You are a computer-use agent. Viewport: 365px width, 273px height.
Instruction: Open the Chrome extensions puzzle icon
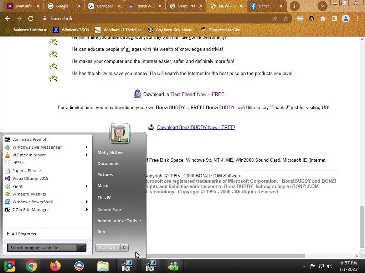click(323, 18)
